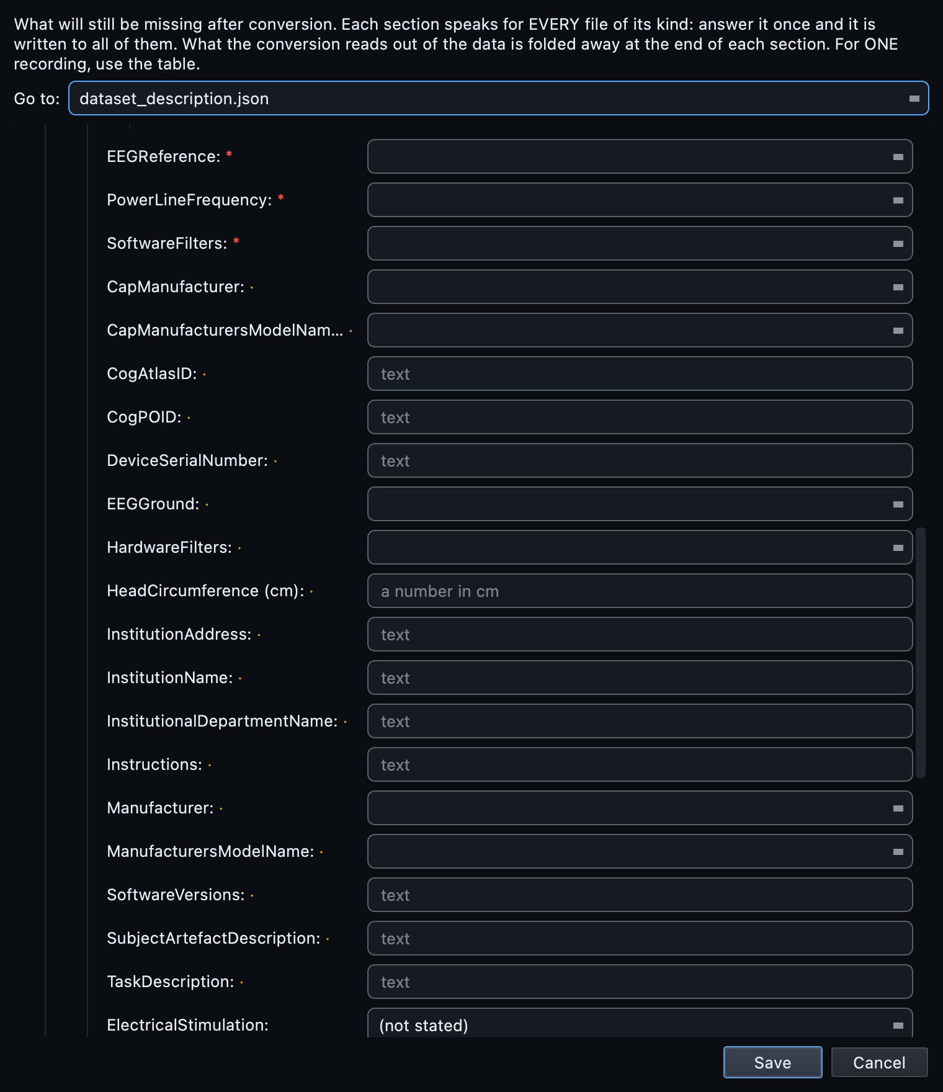Open the Manufacturer dropdown
This screenshot has width=943, height=1092.
(640, 808)
